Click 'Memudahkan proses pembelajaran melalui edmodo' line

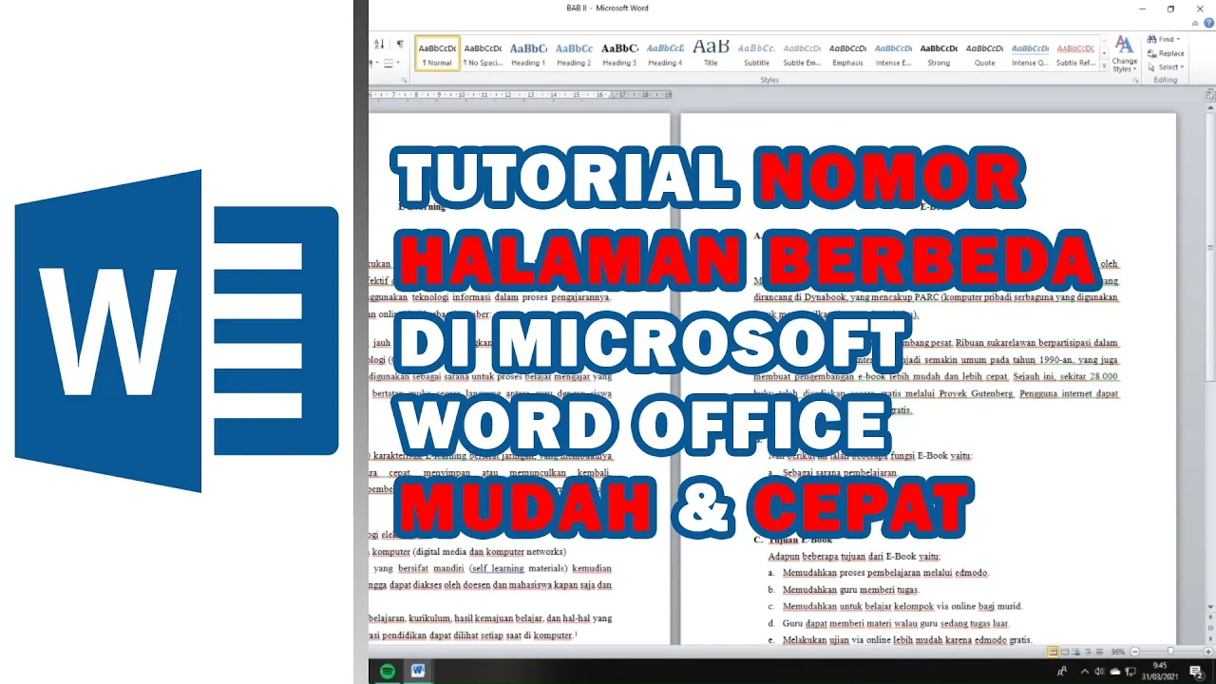tap(885, 573)
